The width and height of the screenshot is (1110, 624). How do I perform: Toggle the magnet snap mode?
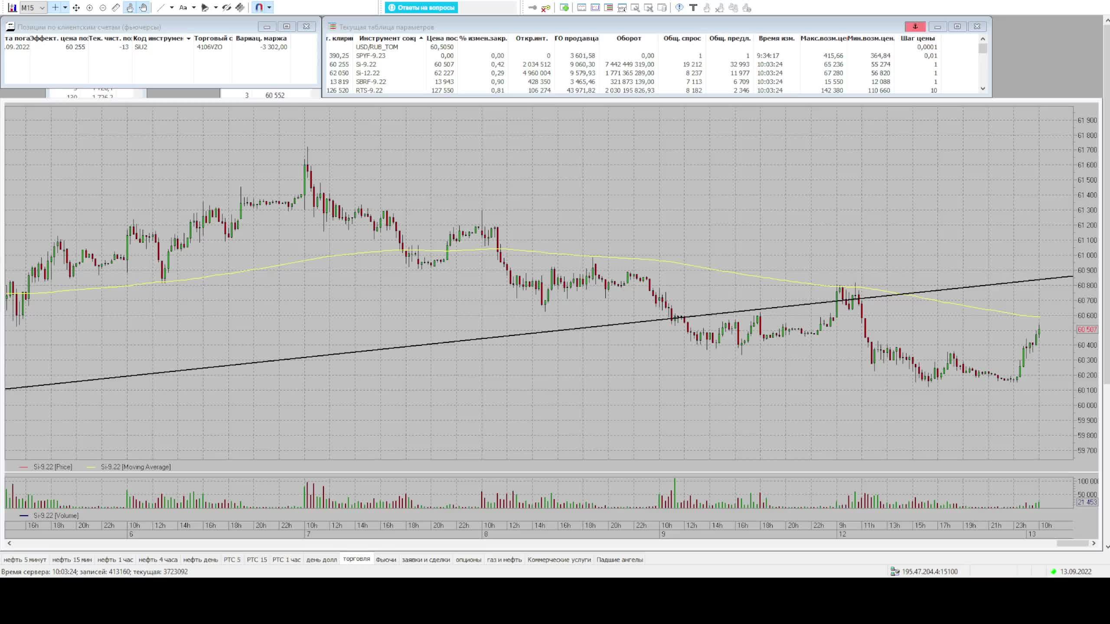pos(259,7)
